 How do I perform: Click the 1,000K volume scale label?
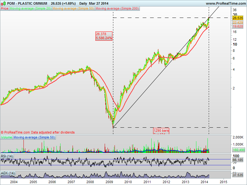[238, 144]
